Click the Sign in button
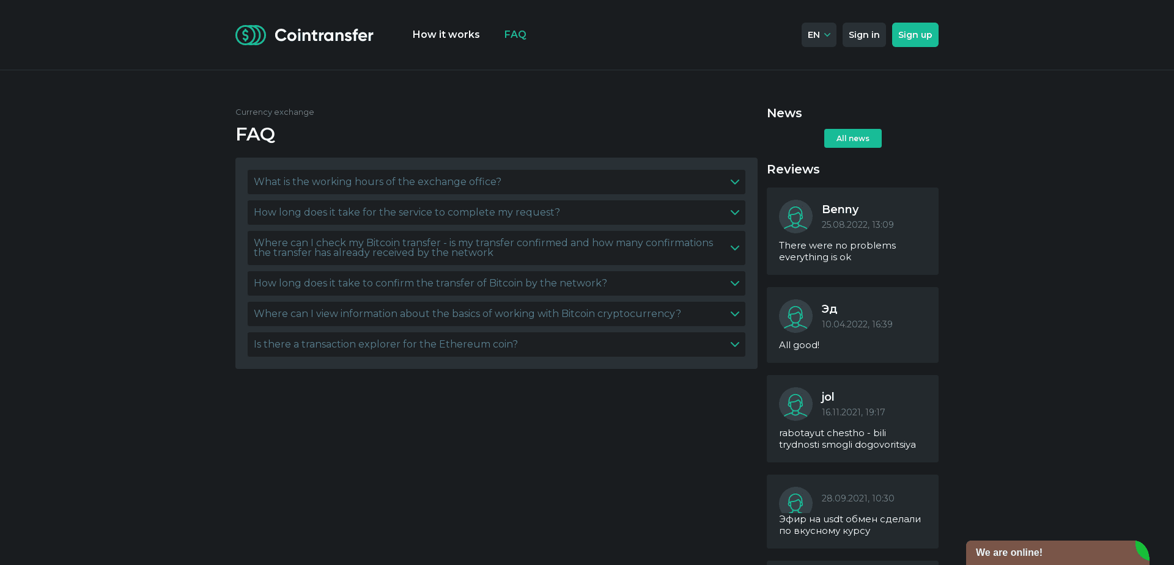Image resolution: width=1174 pixels, height=565 pixels. coord(863,35)
